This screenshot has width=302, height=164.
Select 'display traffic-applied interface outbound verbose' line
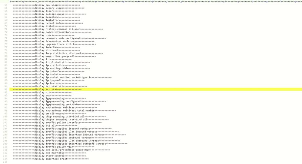pos(70,144)
